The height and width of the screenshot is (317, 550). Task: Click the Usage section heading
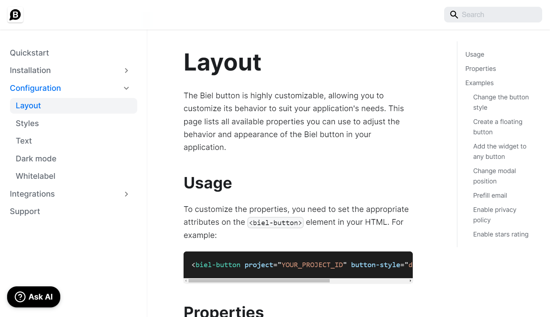[208, 183]
